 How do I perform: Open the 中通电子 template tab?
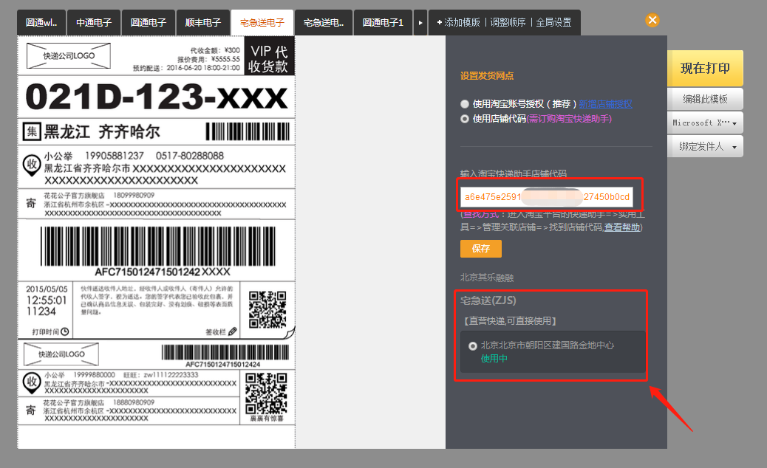(x=94, y=22)
